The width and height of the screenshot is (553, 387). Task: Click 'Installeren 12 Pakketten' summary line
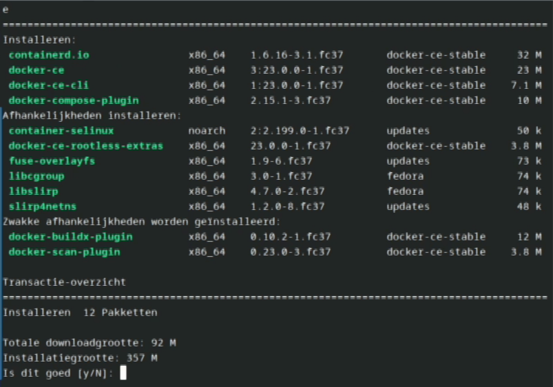coord(80,313)
